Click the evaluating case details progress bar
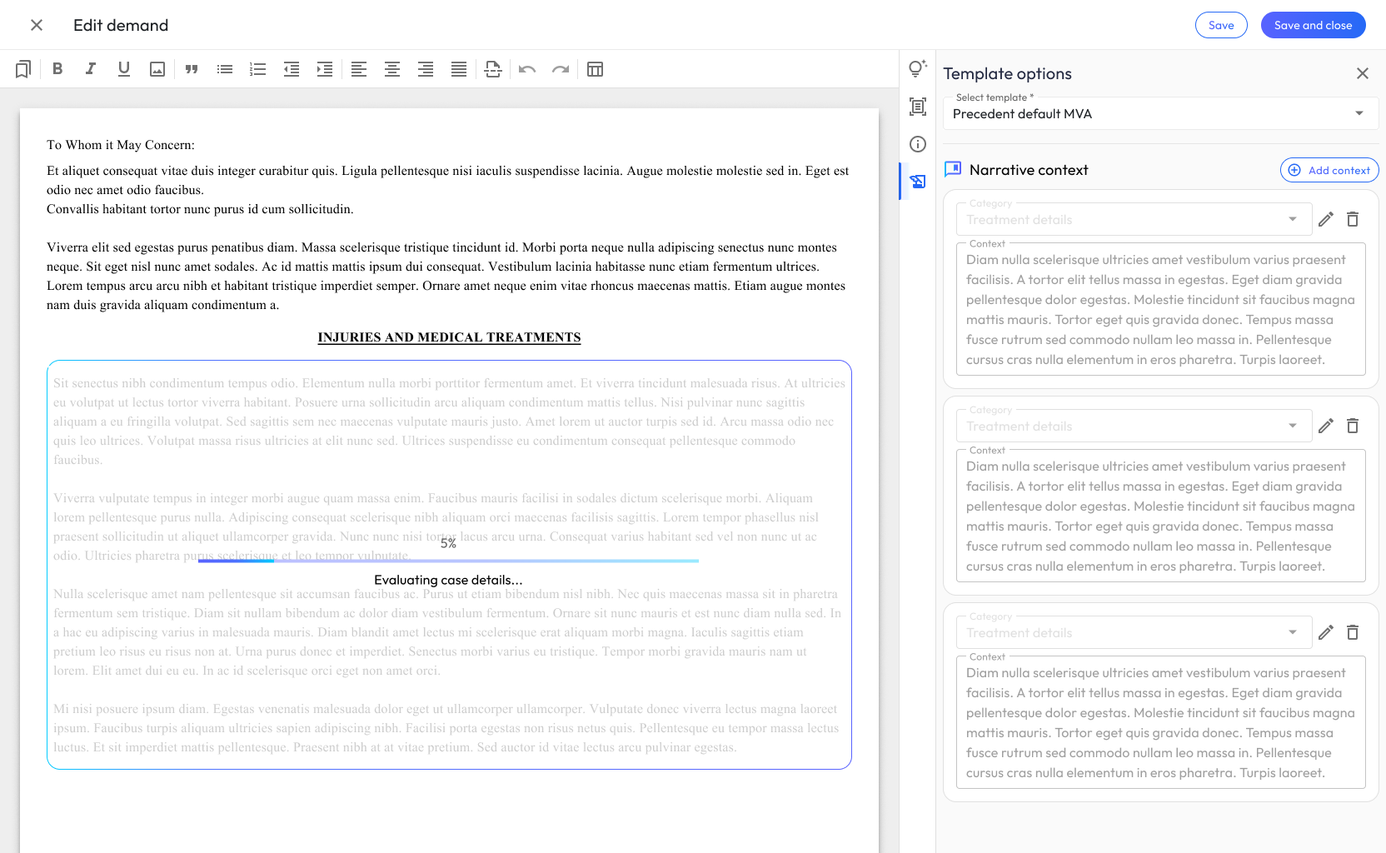This screenshot has width=1386, height=853. (x=448, y=561)
